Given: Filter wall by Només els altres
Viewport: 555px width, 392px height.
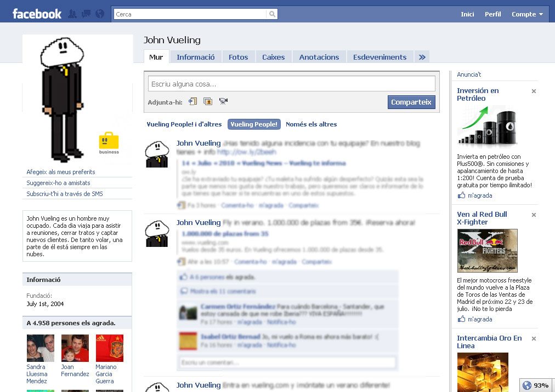Looking at the screenshot, I should pyautogui.click(x=311, y=124).
